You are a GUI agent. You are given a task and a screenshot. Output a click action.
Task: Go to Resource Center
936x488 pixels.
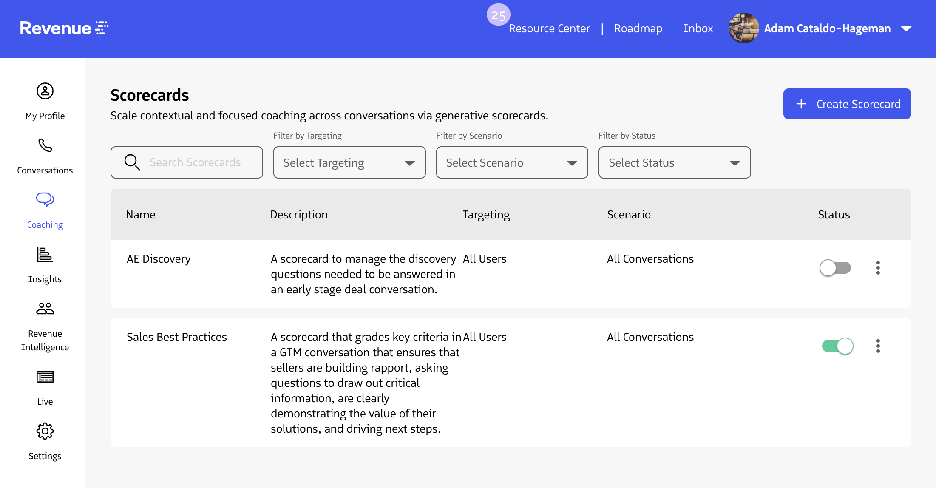click(x=549, y=28)
